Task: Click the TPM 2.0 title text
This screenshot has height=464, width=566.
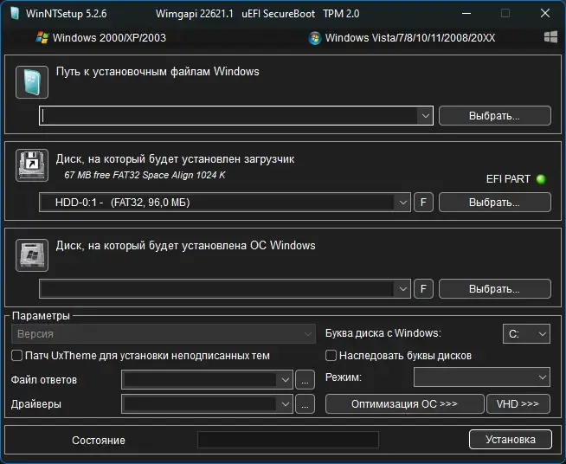Action: pyautogui.click(x=341, y=14)
